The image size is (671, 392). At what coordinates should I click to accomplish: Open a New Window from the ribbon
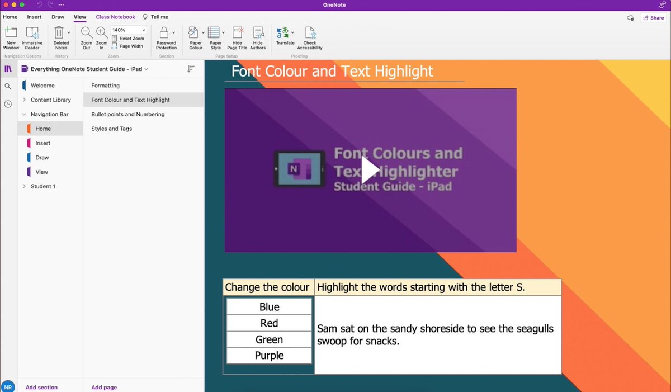(x=11, y=38)
